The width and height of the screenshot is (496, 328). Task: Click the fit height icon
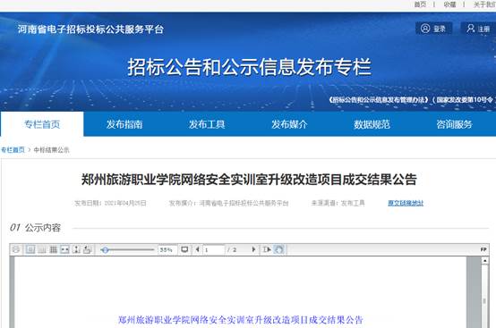point(76,249)
